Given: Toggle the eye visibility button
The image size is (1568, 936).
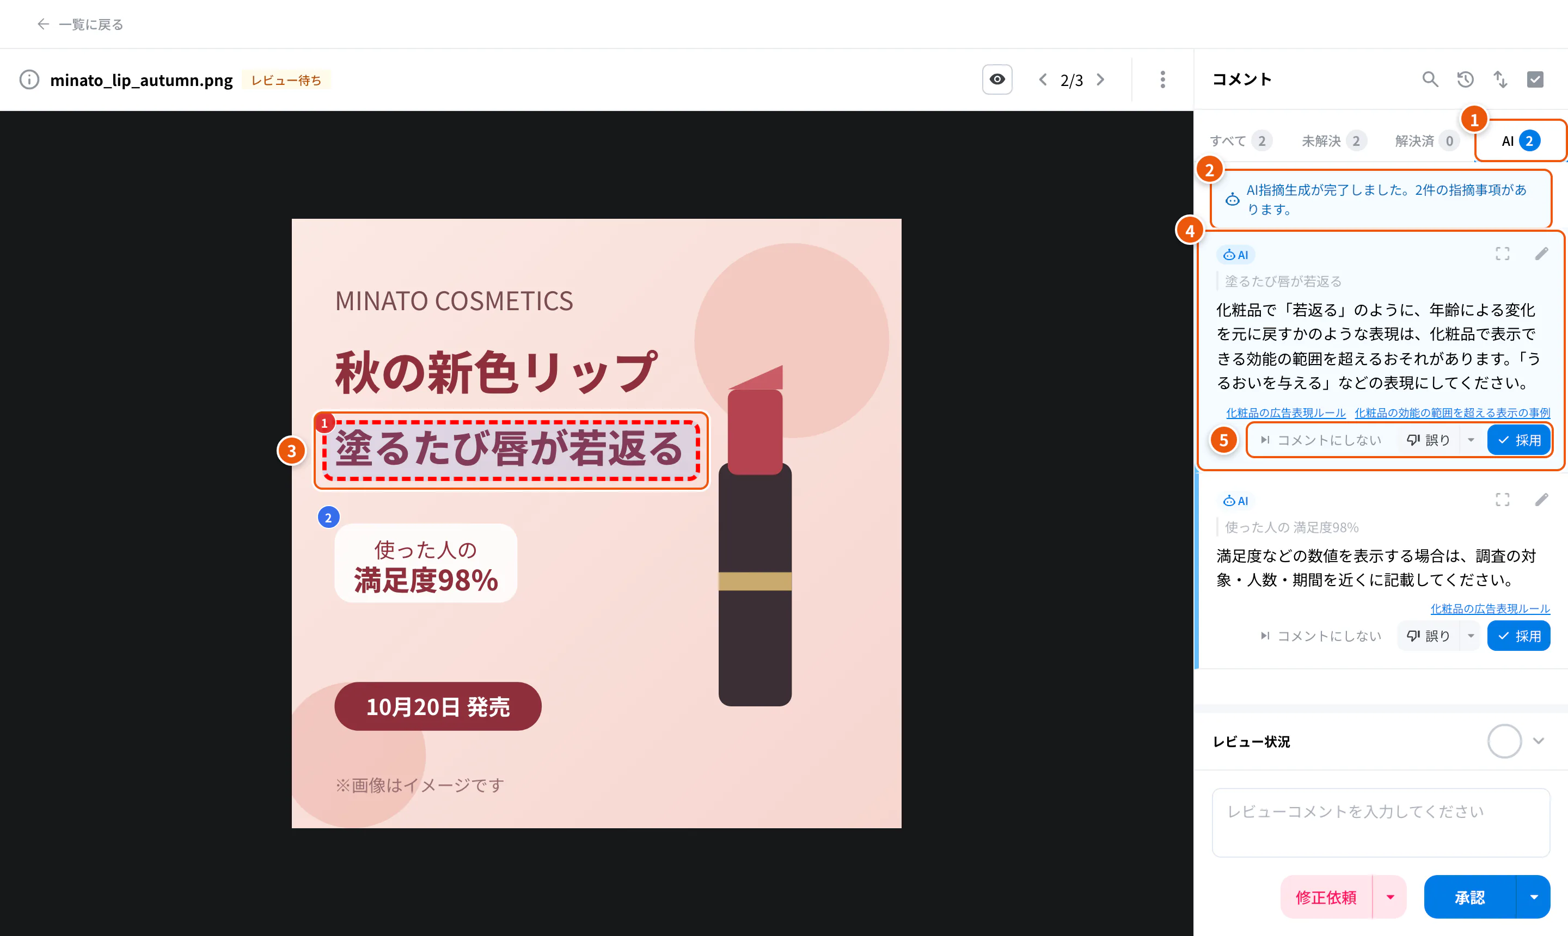Looking at the screenshot, I should click(x=997, y=79).
